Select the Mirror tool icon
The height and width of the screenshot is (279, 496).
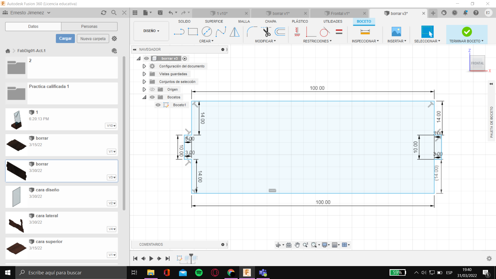point(234,32)
